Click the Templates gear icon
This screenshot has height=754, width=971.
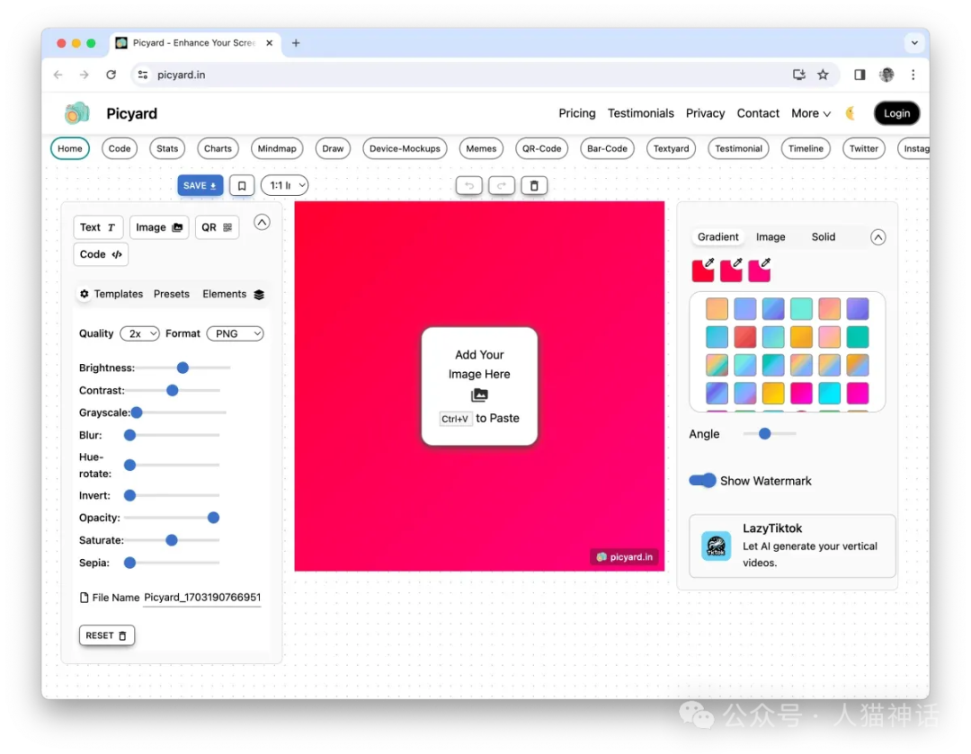point(85,294)
